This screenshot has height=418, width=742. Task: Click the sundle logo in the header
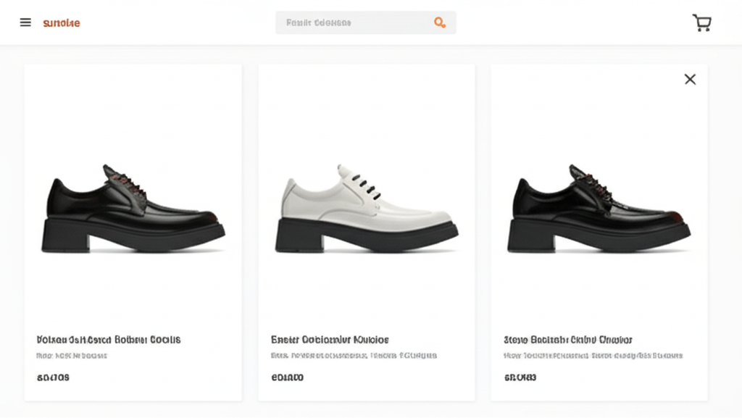tap(62, 22)
